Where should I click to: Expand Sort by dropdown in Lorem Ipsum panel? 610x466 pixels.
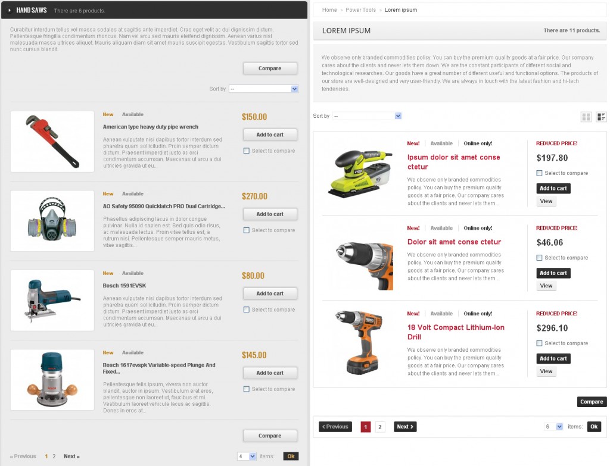(367, 116)
